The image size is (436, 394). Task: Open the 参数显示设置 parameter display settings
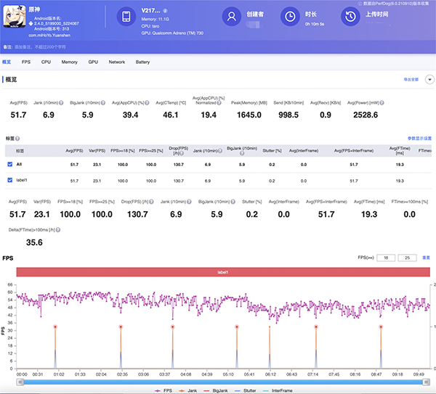coord(418,137)
